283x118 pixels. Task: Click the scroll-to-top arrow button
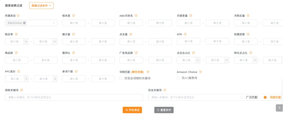tap(279, 108)
